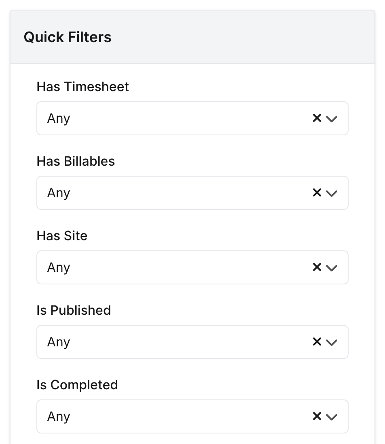The height and width of the screenshot is (444, 385).
Task: Click the Has Billables field label
Action: pyautogui.click(x=76, y=161)
